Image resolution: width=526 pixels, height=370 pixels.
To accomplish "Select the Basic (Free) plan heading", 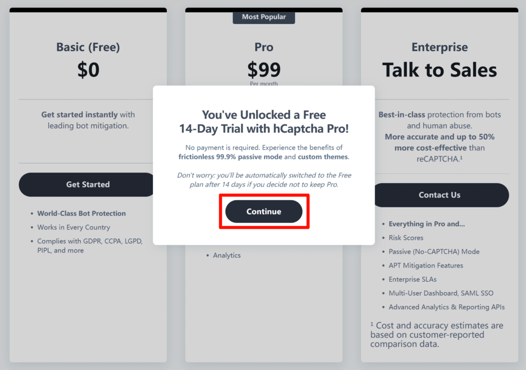I will point(88,47).
